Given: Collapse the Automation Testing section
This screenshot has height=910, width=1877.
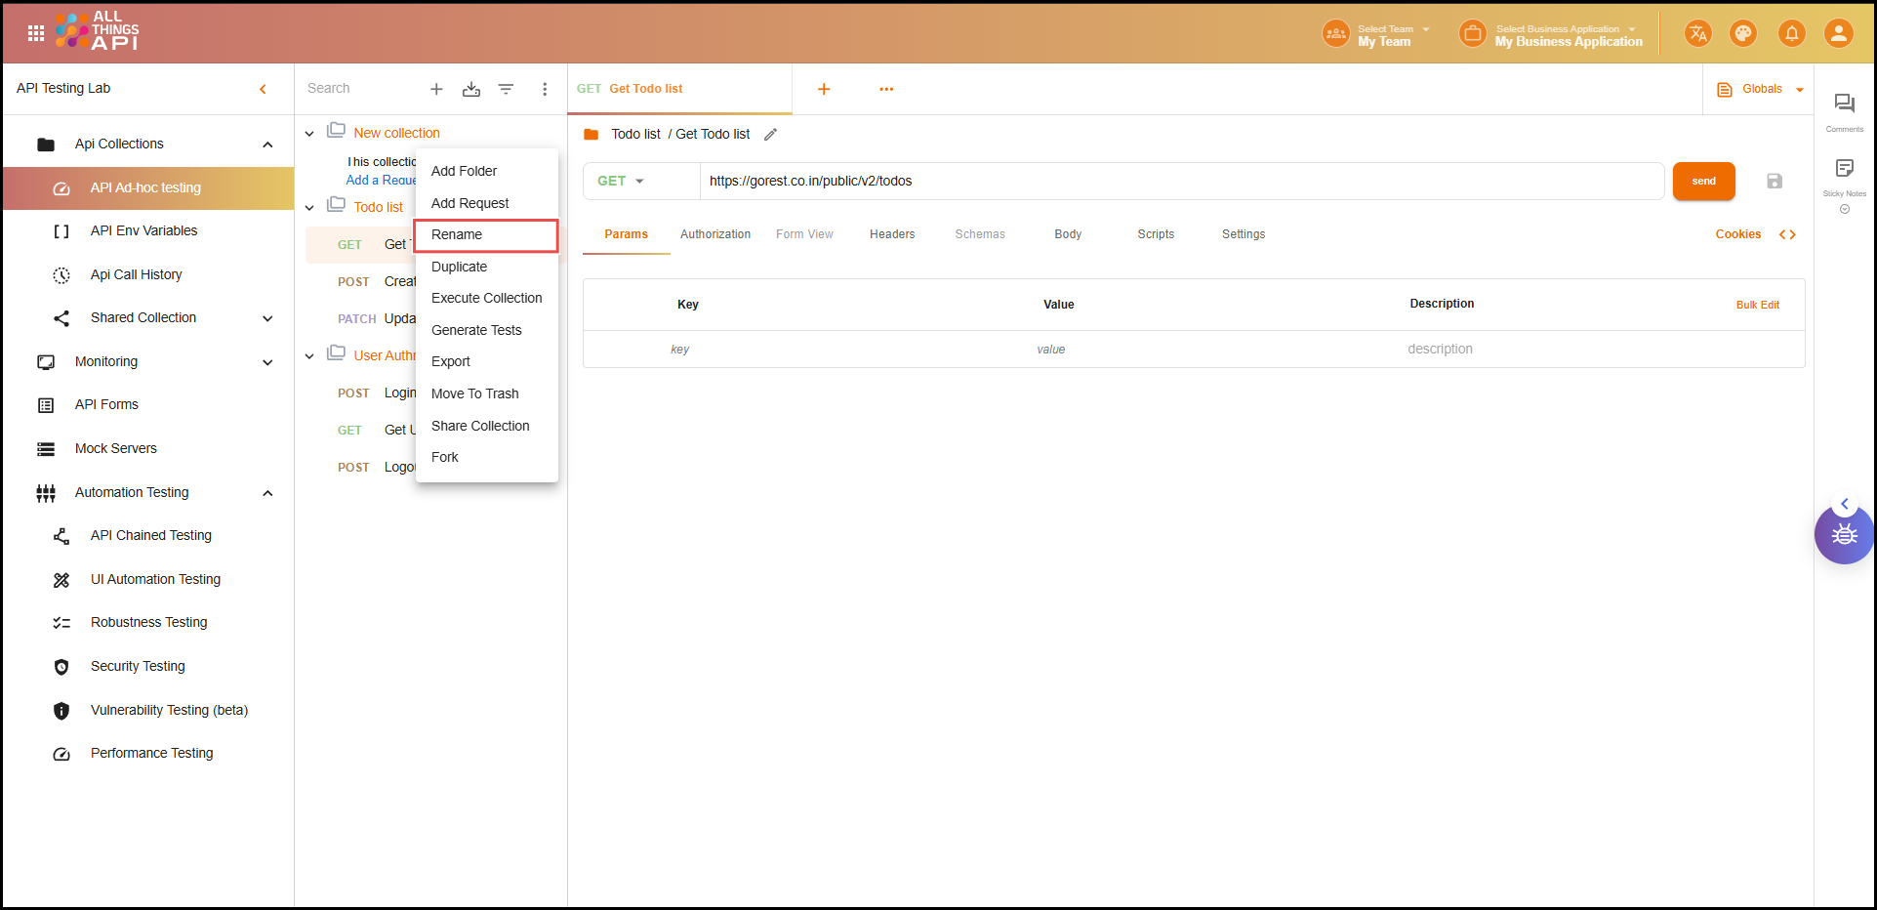Looking at the screenshot, I should 267,493.
